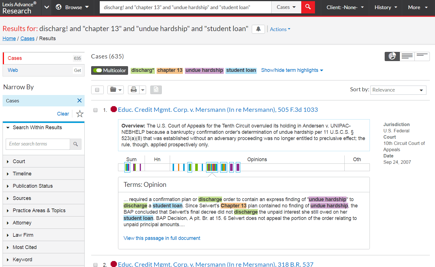Switch to title-only view icon
This screenshot has height=267, width=435.
click(x=422, y=56)
